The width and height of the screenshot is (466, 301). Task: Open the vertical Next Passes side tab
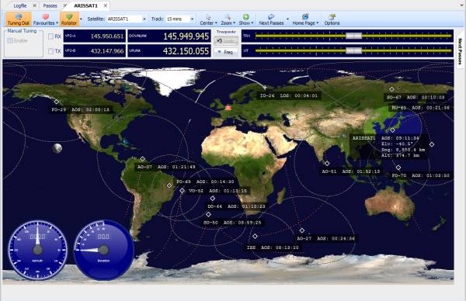pyautogui.click(x=460, y=51)
